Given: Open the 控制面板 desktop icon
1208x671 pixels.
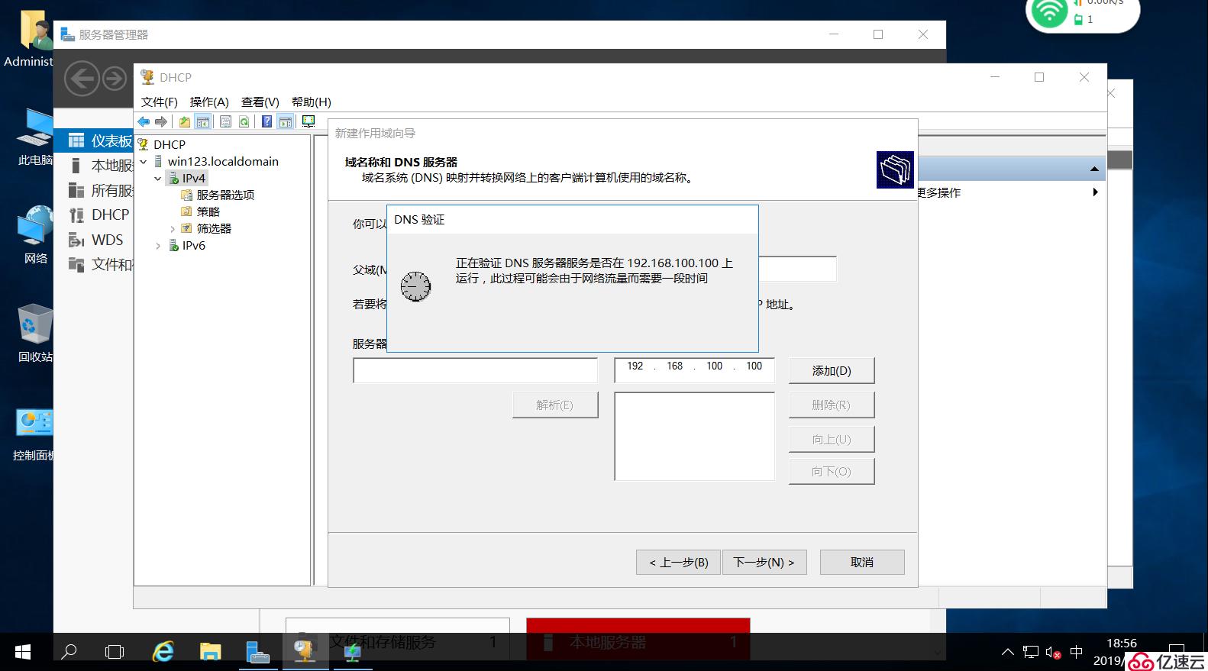Looking at the screenshot, I should [x=34, y=434].
